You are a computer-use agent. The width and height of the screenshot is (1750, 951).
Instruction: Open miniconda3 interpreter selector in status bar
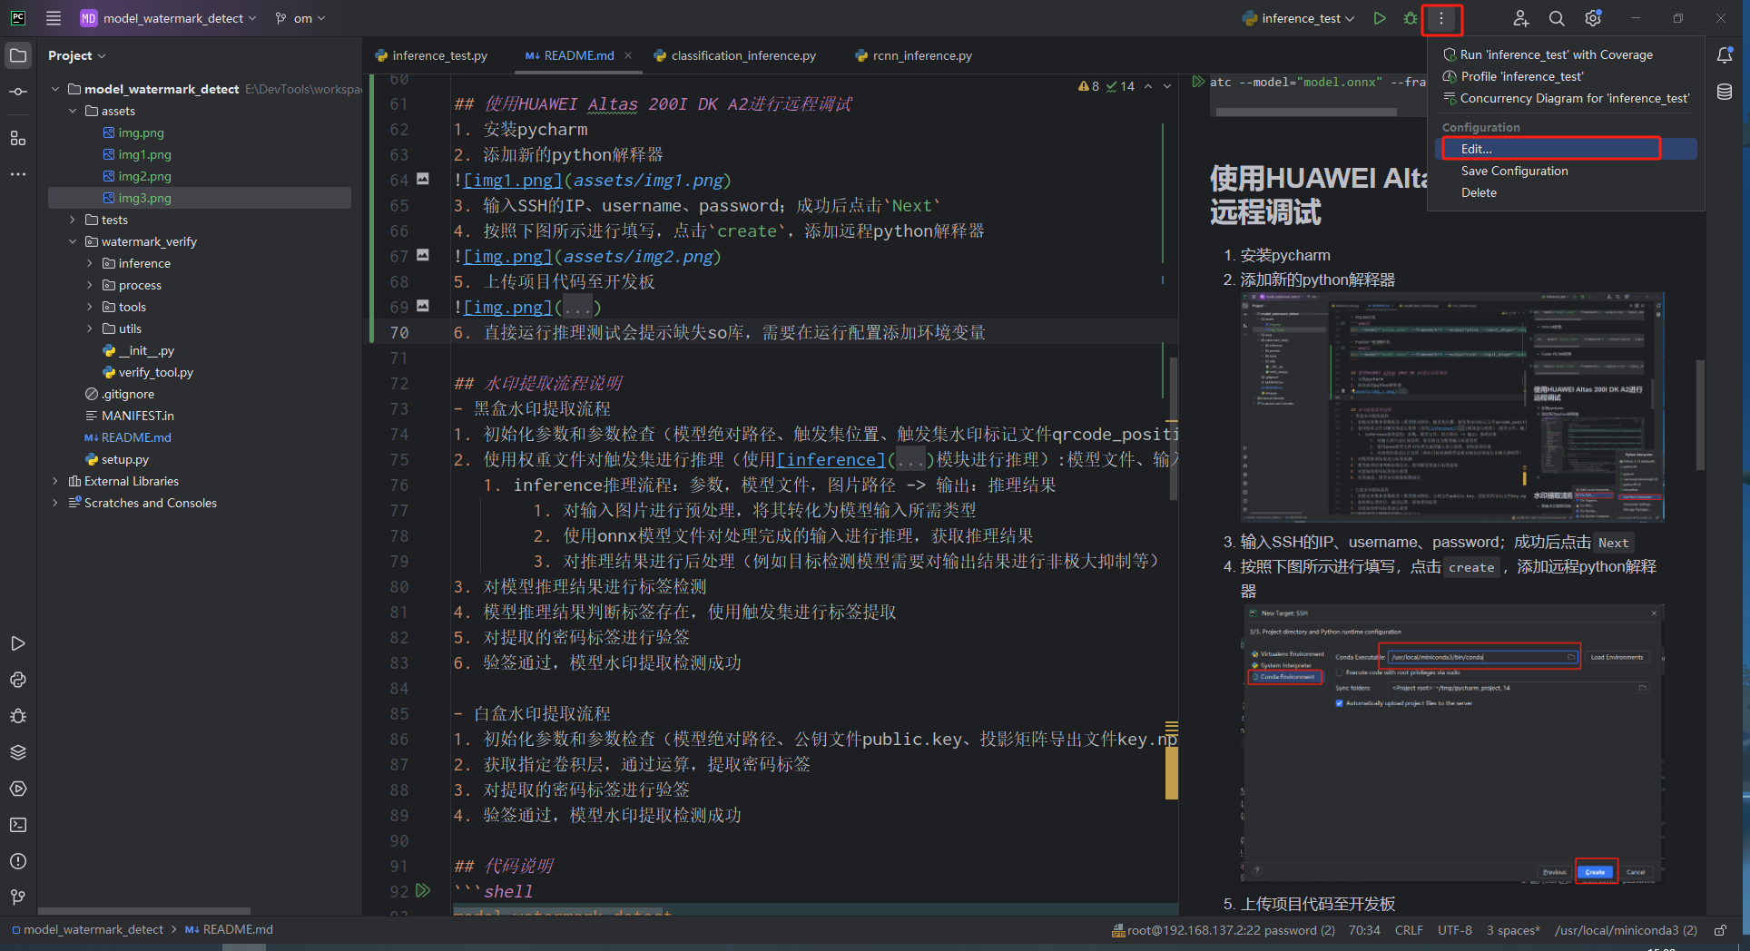[1626, 930]
